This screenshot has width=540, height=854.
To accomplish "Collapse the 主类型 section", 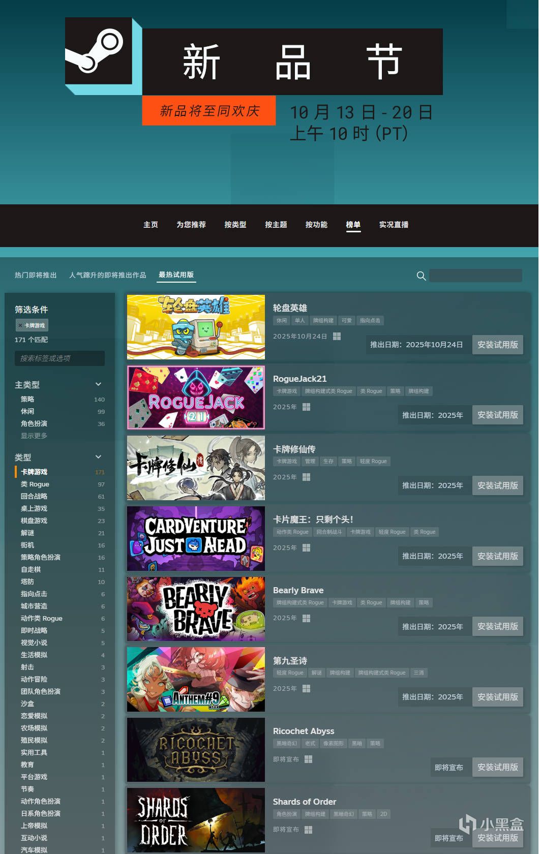I will [x=98, y=384].
